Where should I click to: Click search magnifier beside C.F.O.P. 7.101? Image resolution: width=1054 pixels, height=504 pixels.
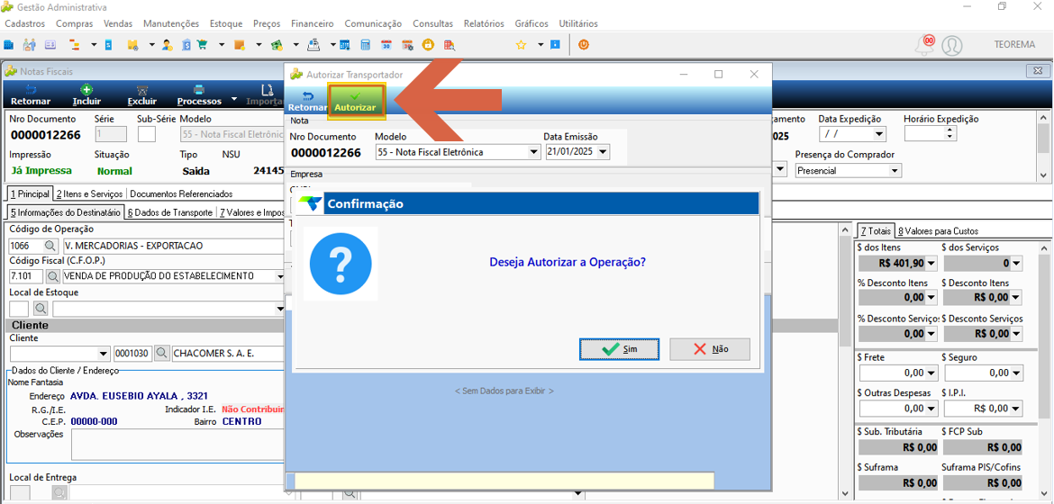[x=52, y=275]
